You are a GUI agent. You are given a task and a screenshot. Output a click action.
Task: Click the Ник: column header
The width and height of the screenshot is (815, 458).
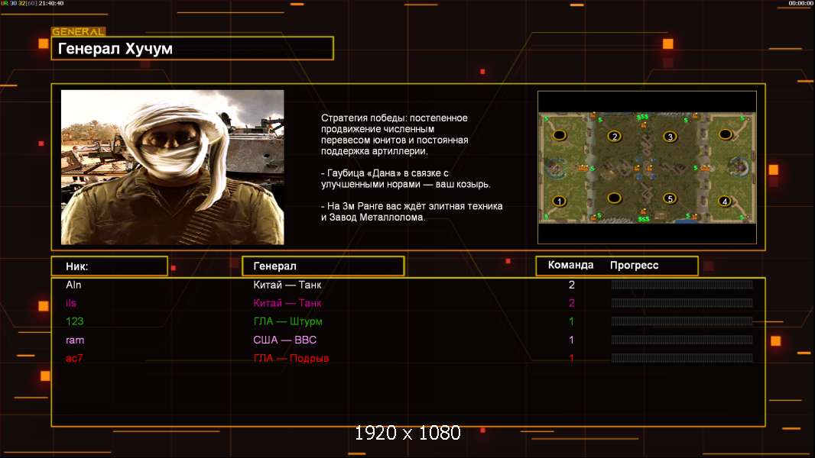[109, 266]
